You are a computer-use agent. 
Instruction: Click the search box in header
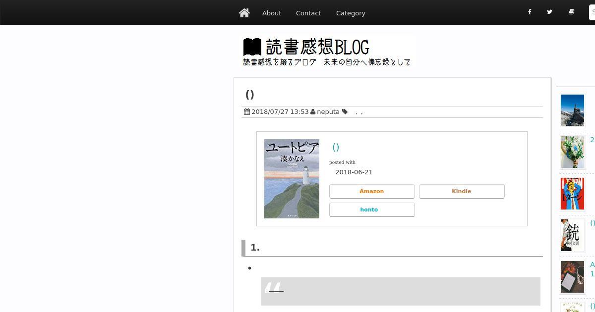click(592, 12)
